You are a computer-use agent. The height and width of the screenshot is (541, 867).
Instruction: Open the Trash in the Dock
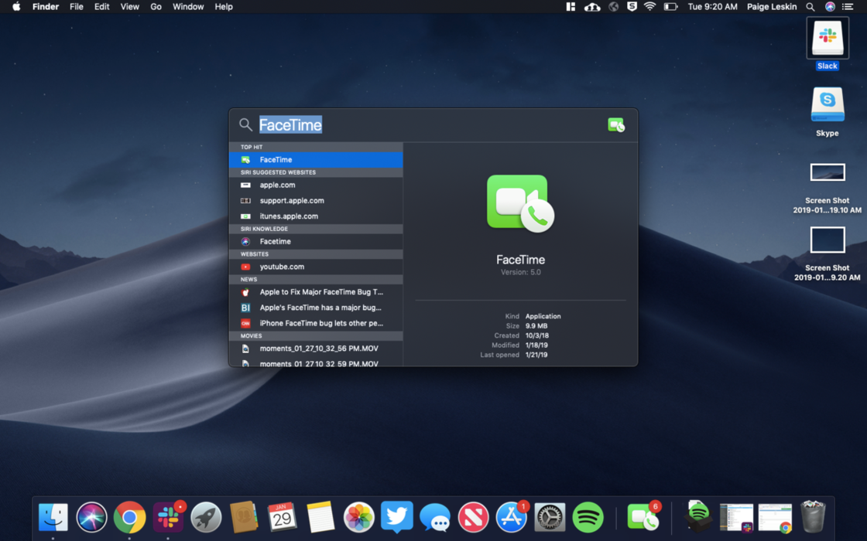(x=813, y=517)
